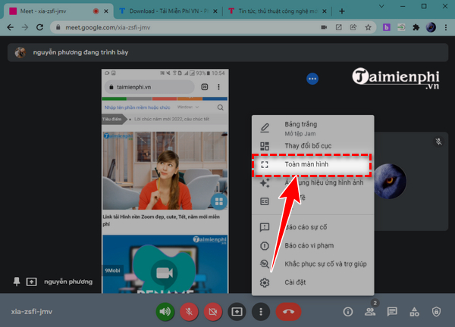455x327 pixels.
Task: Toggle the green speaker audio button
Action: [x=165, y=312]
